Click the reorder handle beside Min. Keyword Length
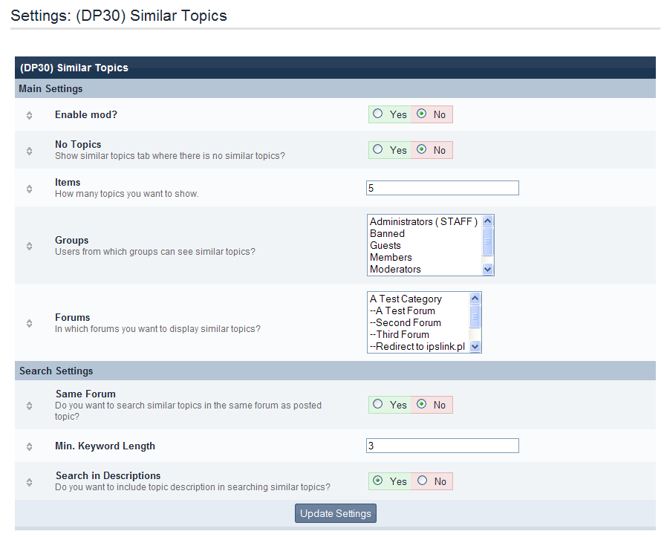 tap(29, 446)
